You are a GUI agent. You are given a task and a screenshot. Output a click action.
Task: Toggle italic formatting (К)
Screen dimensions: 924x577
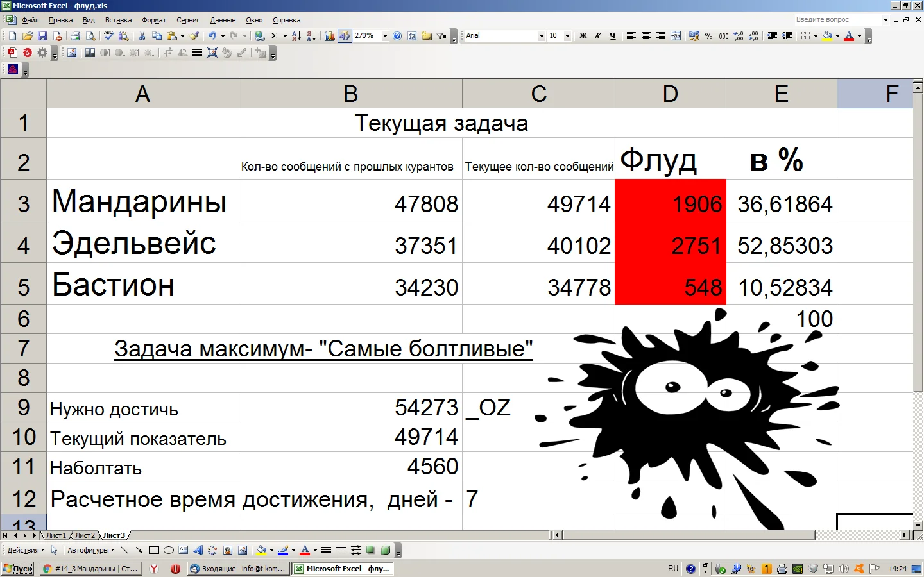pyautogui.click(x=598, y=36)
